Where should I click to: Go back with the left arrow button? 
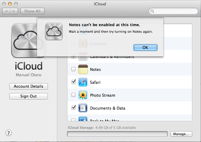pyautogui.click(x=7, y=11)
